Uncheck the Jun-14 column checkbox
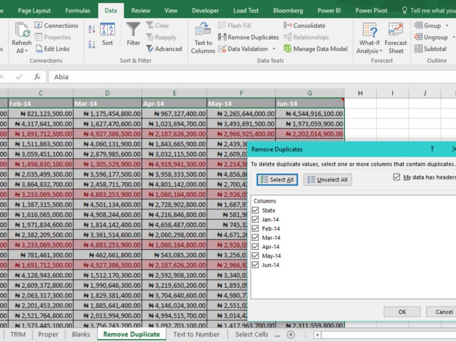 click(256, 264)
